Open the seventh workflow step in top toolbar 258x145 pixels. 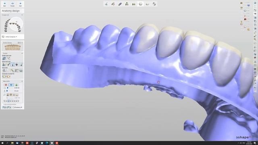pyautogui.click(x=148, y=4)
